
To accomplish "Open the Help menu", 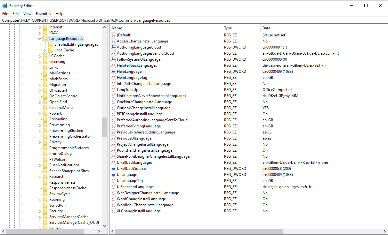I will (x=59, y=14).
